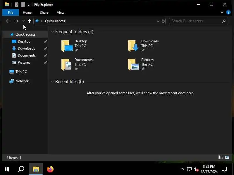Click the Properties quick access toolbar icon

pos(17,5)
